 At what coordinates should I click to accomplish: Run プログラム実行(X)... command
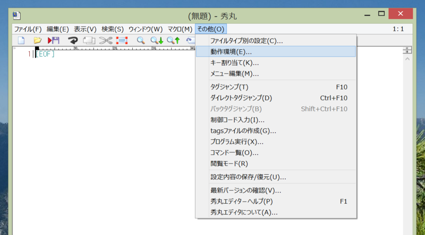coord(276,142)
